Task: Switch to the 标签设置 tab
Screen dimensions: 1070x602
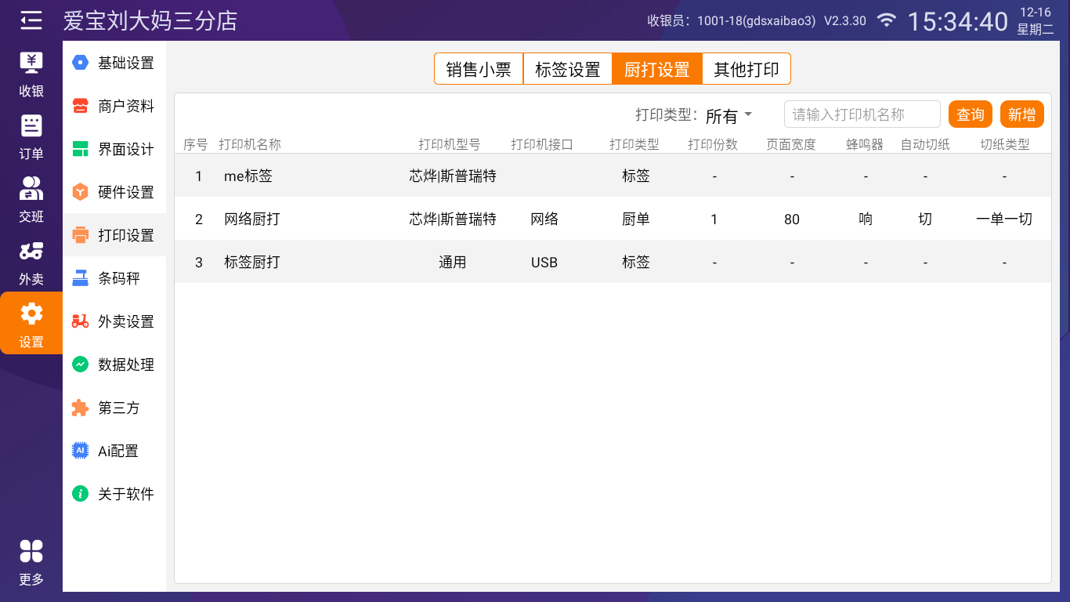Action: (x=567, y=69)
